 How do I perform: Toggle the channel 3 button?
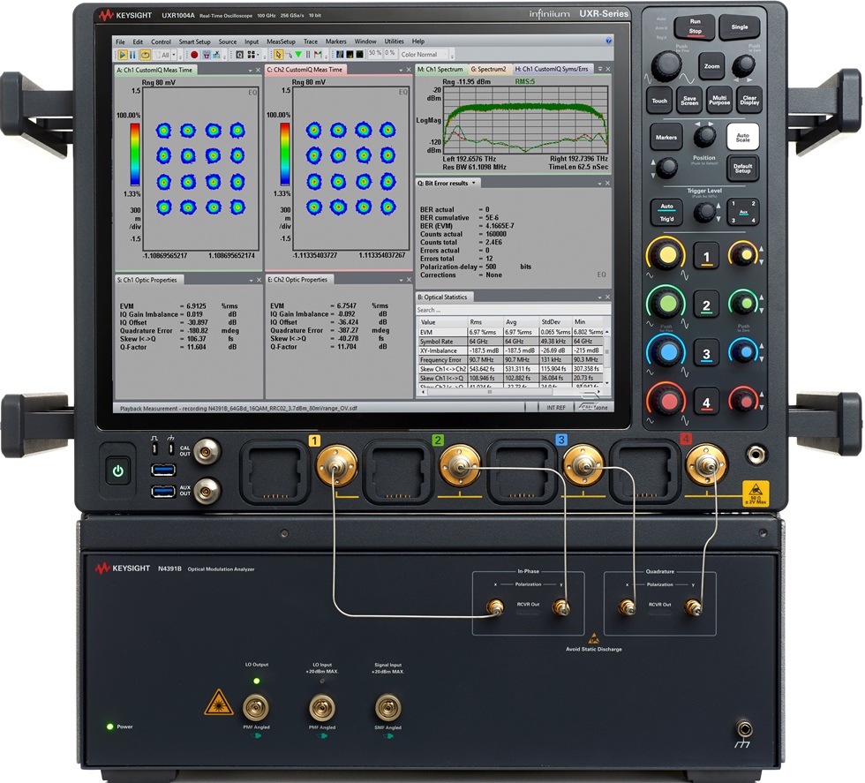tap(706, 356)
